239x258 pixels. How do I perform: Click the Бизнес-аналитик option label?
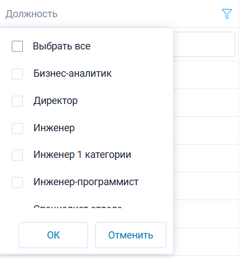pyautogui.click(x=73, y=73)
